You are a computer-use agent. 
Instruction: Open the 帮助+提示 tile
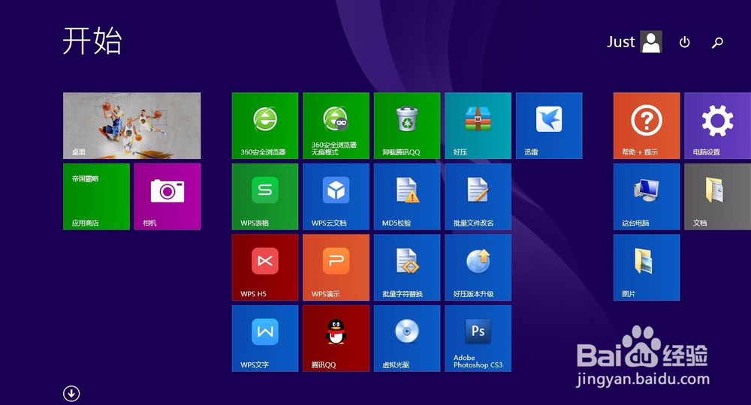pos(647,125)
